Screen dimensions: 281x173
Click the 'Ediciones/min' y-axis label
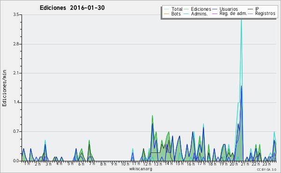coord(4,88)
